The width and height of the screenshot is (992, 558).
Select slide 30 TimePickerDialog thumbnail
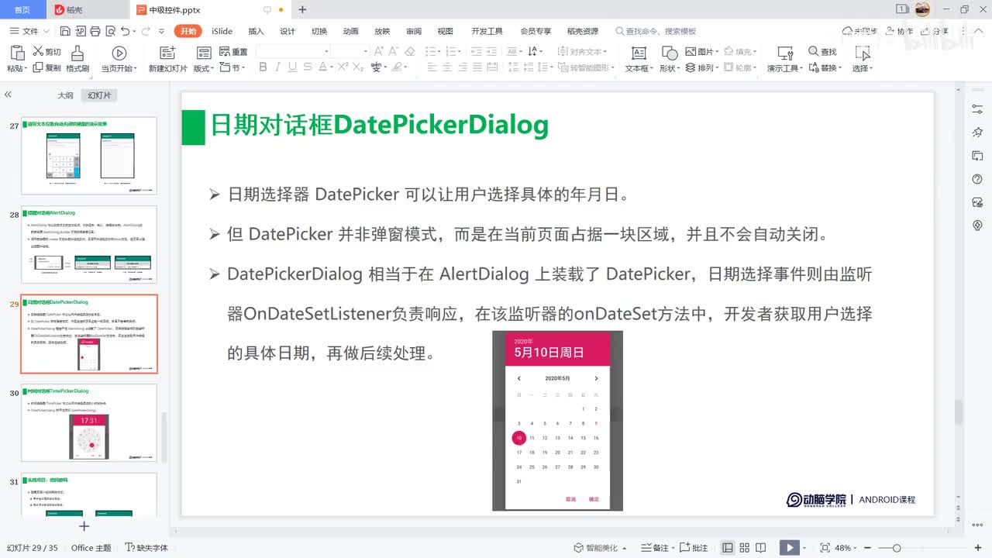pos(90,424)
